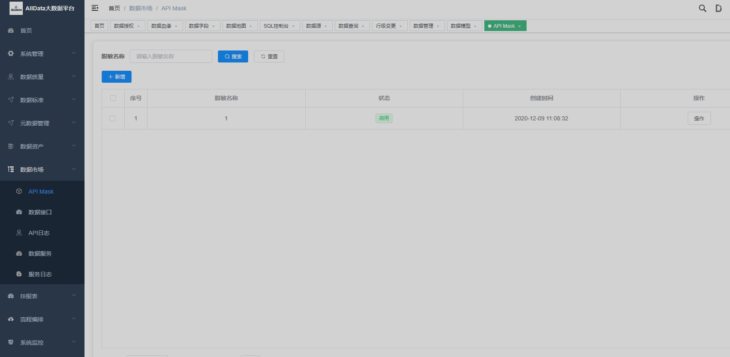Viewport: 730px width, 357px height.
Task: Click the sidebar collapse hamburger icon
Action: click(x=95, y=8)
